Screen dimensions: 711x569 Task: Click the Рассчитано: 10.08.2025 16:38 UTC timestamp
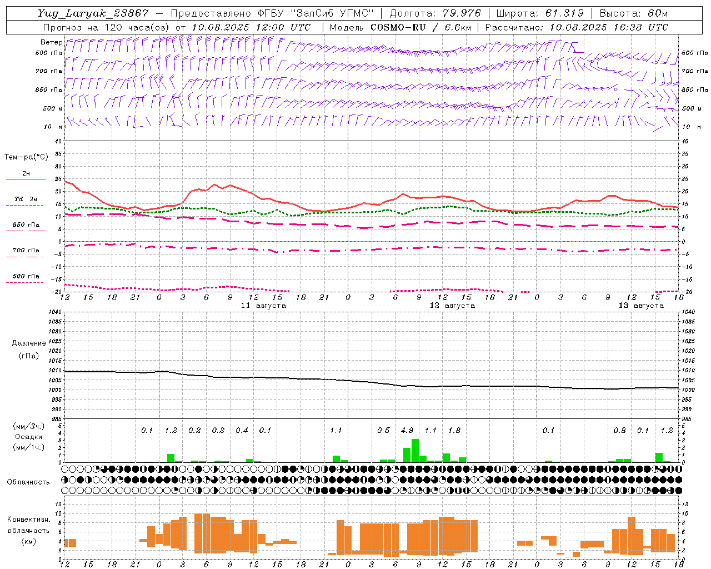pyautogui.click(x=577, y=27)
